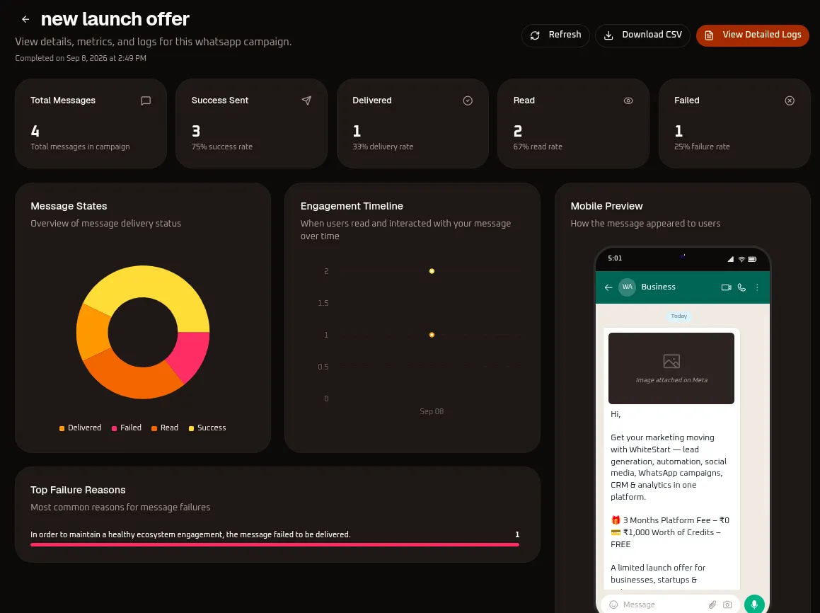Click the phone call icon in mobile preview
This screenshot has height=613, width=820.
click(x=741, y=287)
